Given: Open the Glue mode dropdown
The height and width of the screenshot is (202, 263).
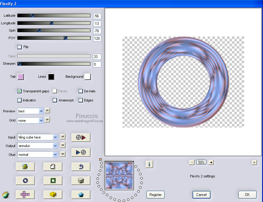Looking at the screenshot, I should 37,155.
